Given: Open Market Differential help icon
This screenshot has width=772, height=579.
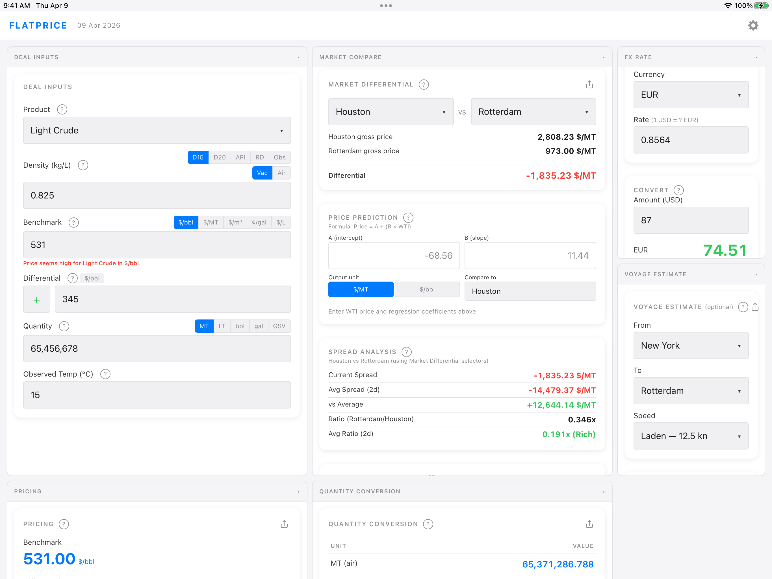Looking at the screenshot, I should [424, 85].
